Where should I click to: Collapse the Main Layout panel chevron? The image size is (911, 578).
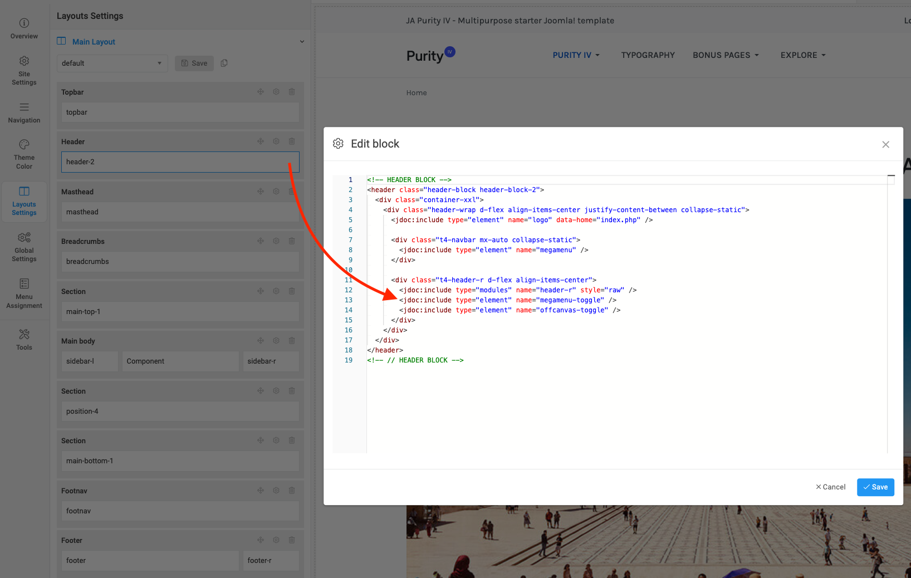coord(302,42)
